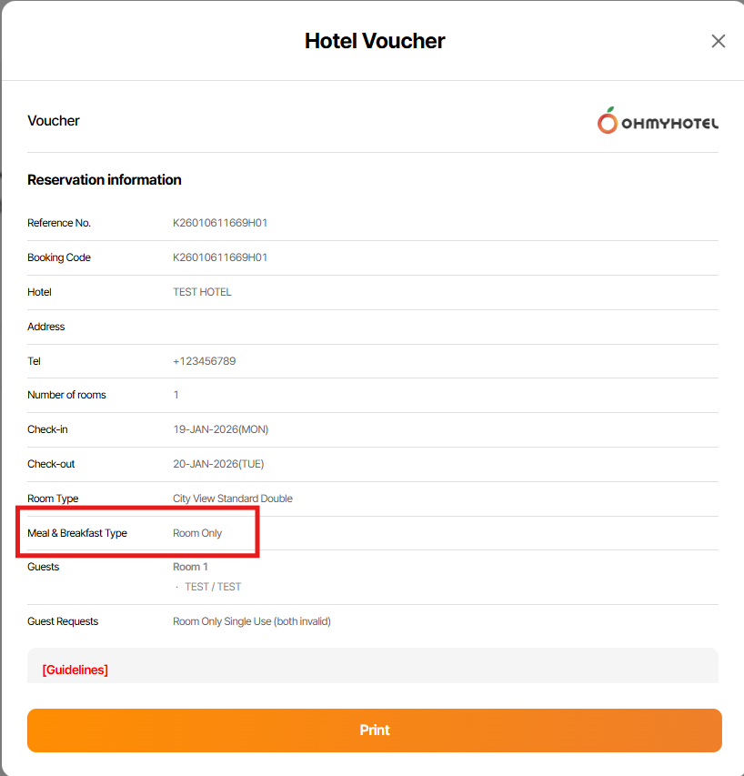This screenshot has height=776, width=744.
Task: Click the OHMYHOTEL logo
Action: click(x=658, y=121)
